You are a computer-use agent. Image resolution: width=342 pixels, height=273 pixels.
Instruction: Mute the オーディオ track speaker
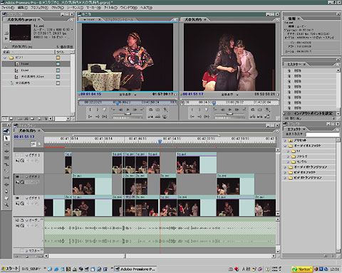click(17, 220)
